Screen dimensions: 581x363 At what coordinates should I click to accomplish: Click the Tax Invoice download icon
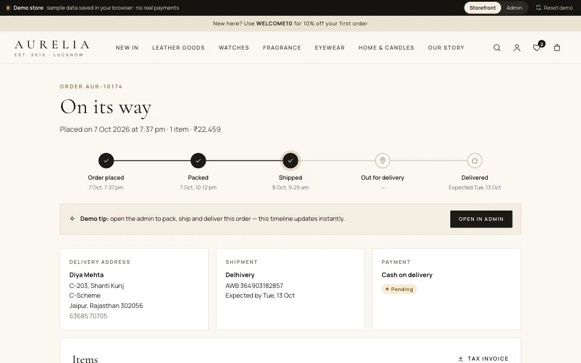[461, 359]
